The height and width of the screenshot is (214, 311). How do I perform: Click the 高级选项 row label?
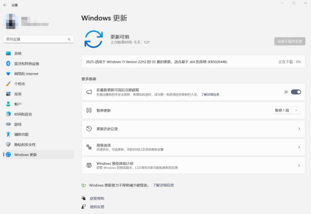[x=104, y=145]
